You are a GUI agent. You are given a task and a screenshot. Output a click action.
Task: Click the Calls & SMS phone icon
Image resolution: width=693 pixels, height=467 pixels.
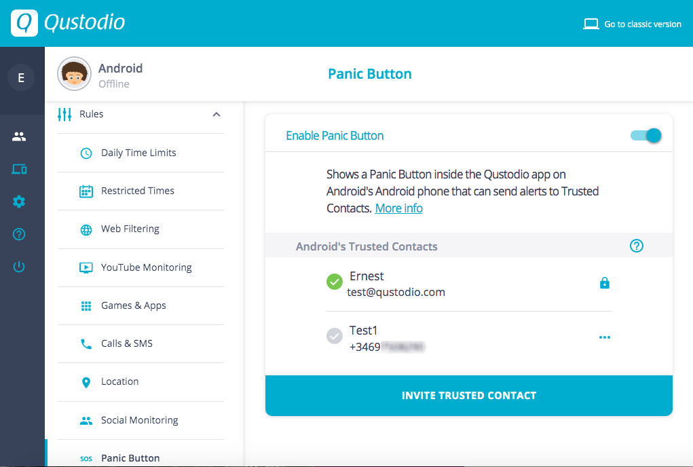[86, 344]
